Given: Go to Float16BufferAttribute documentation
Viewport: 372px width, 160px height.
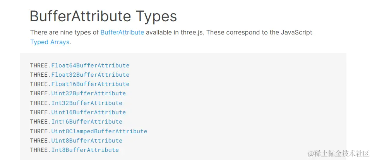Looking at the screenshot, I should [x=90, y=84].
